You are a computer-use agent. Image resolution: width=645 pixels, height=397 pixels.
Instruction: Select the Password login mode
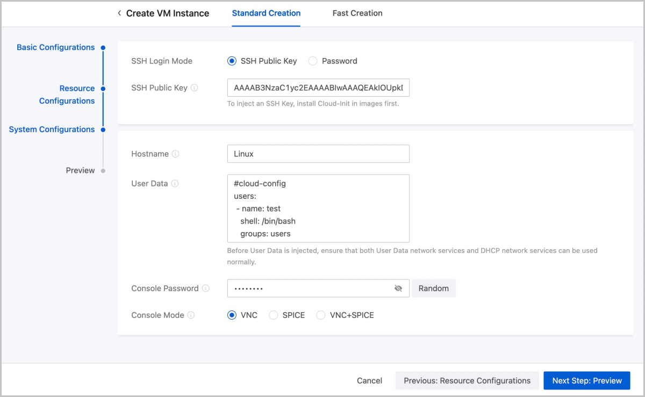pos(313,61)
